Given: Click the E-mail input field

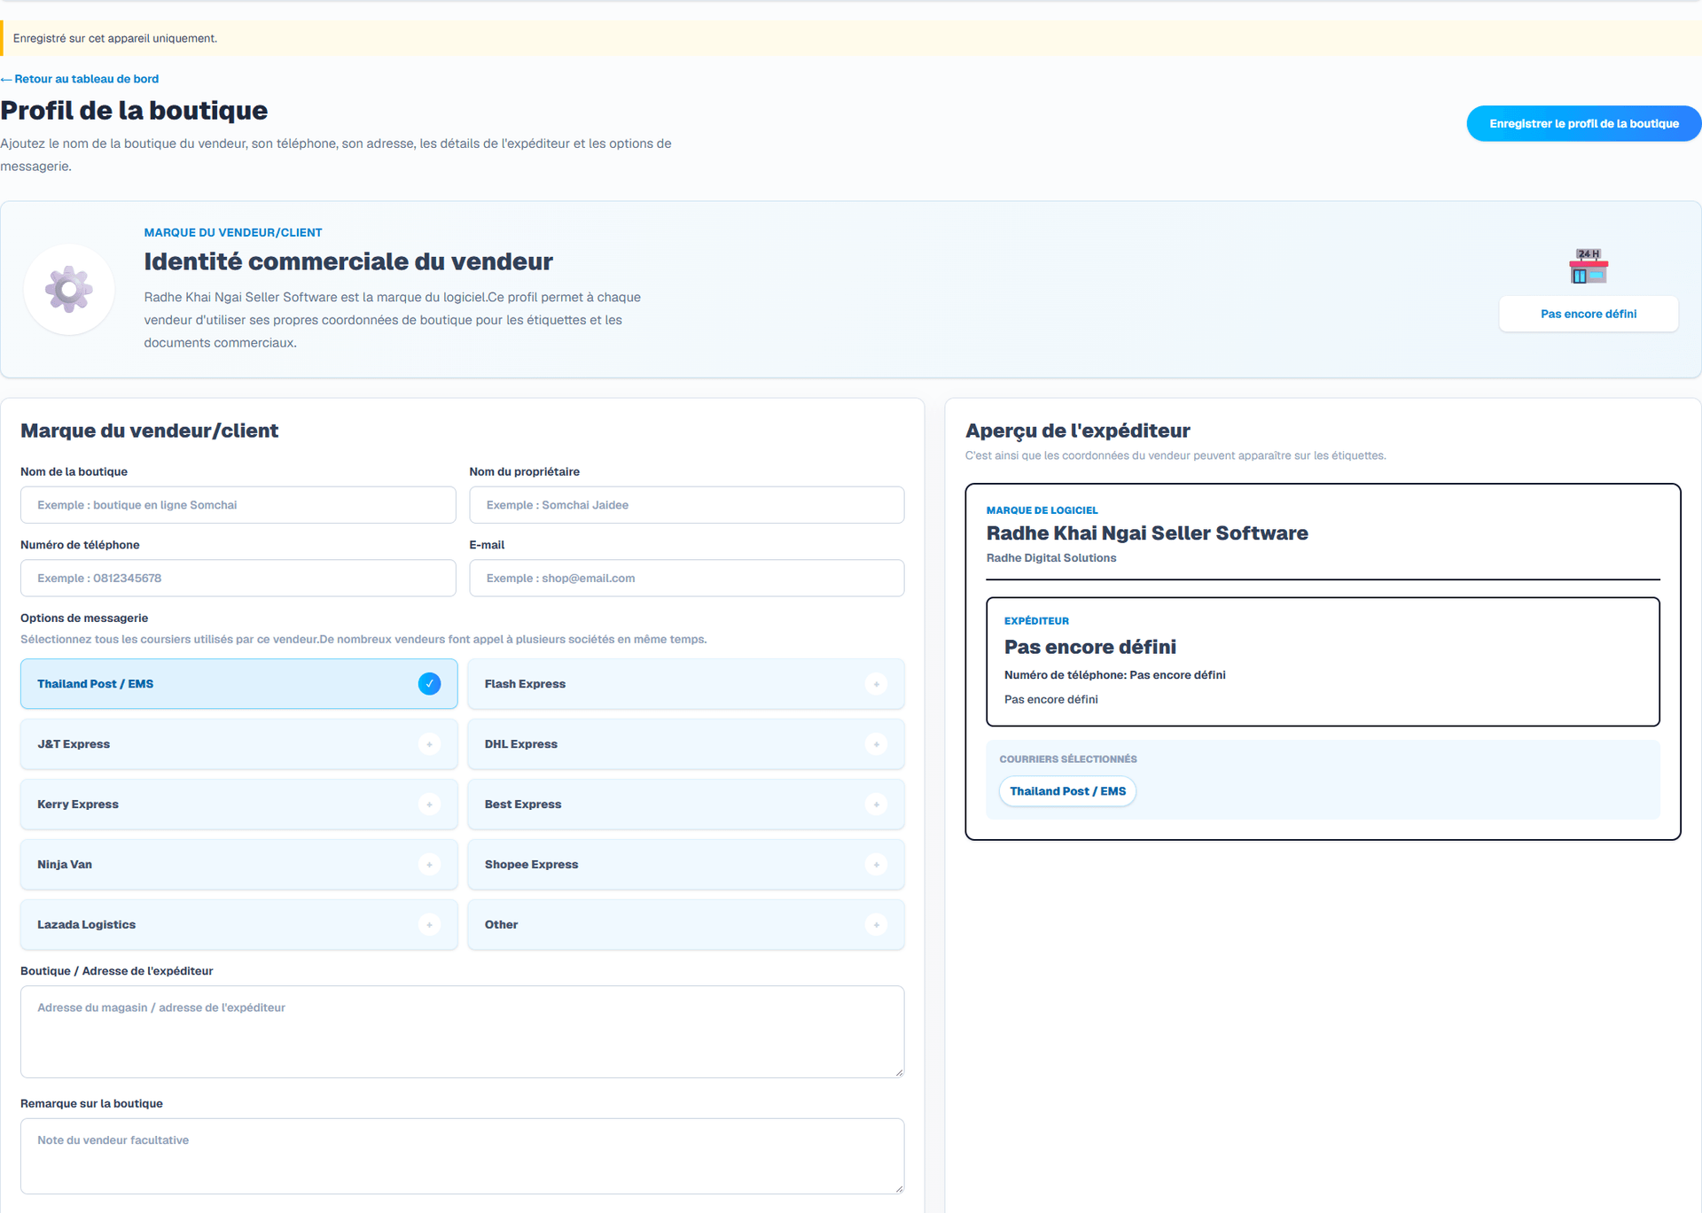Looking at the screenshot, I should 687,578.
